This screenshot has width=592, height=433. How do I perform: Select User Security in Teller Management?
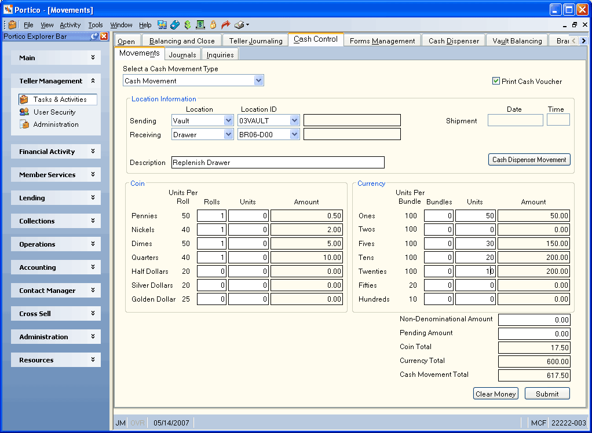point(54,112)
